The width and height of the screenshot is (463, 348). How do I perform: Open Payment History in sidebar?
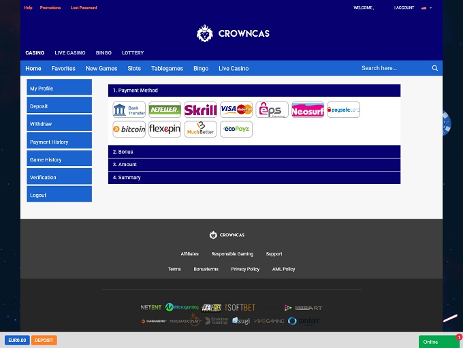pos(59,142)
